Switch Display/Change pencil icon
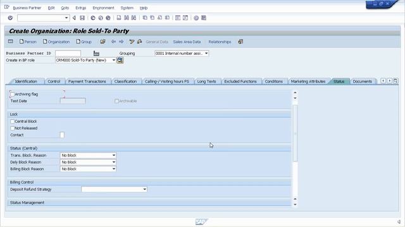The image size is (405, 227). 132,42
